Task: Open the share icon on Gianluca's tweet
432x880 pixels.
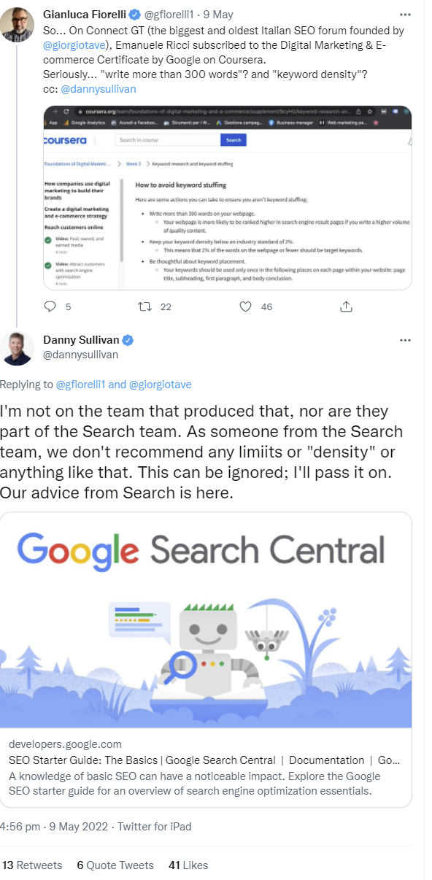Action: pyautogui.click(x=346, y=306)
